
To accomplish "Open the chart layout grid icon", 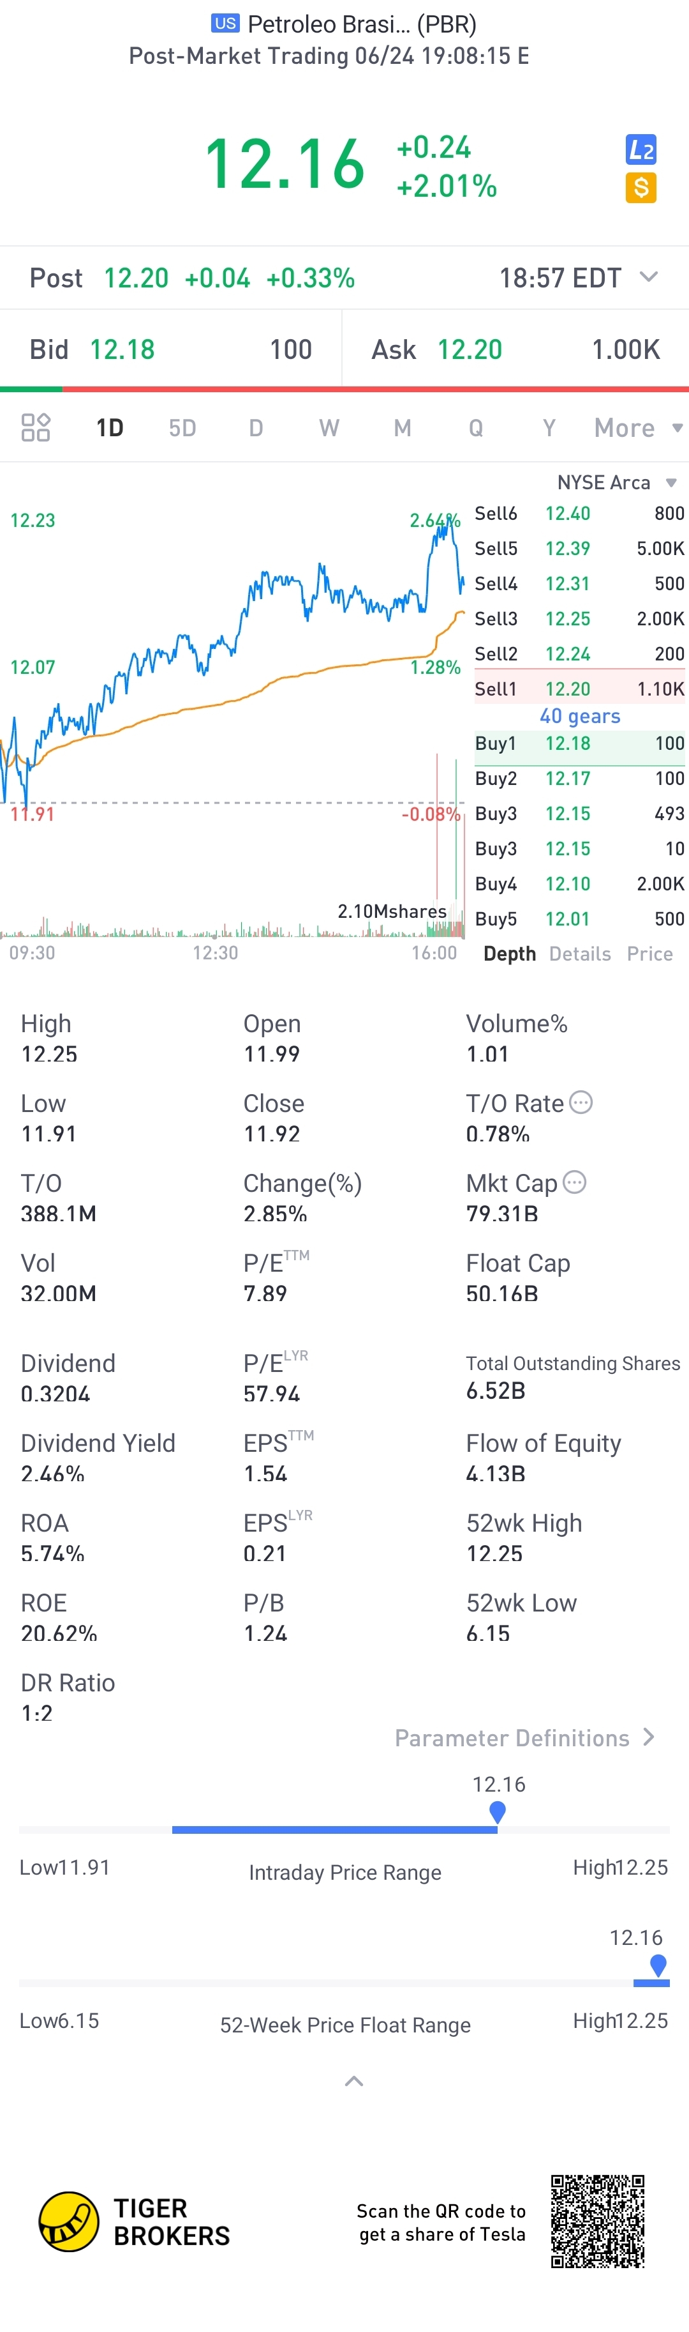I will pyautogui.click(x=35, y=427).
